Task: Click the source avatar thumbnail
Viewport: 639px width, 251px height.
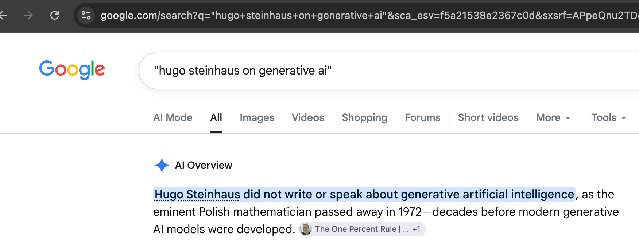Action: click(x=306, y=229)
